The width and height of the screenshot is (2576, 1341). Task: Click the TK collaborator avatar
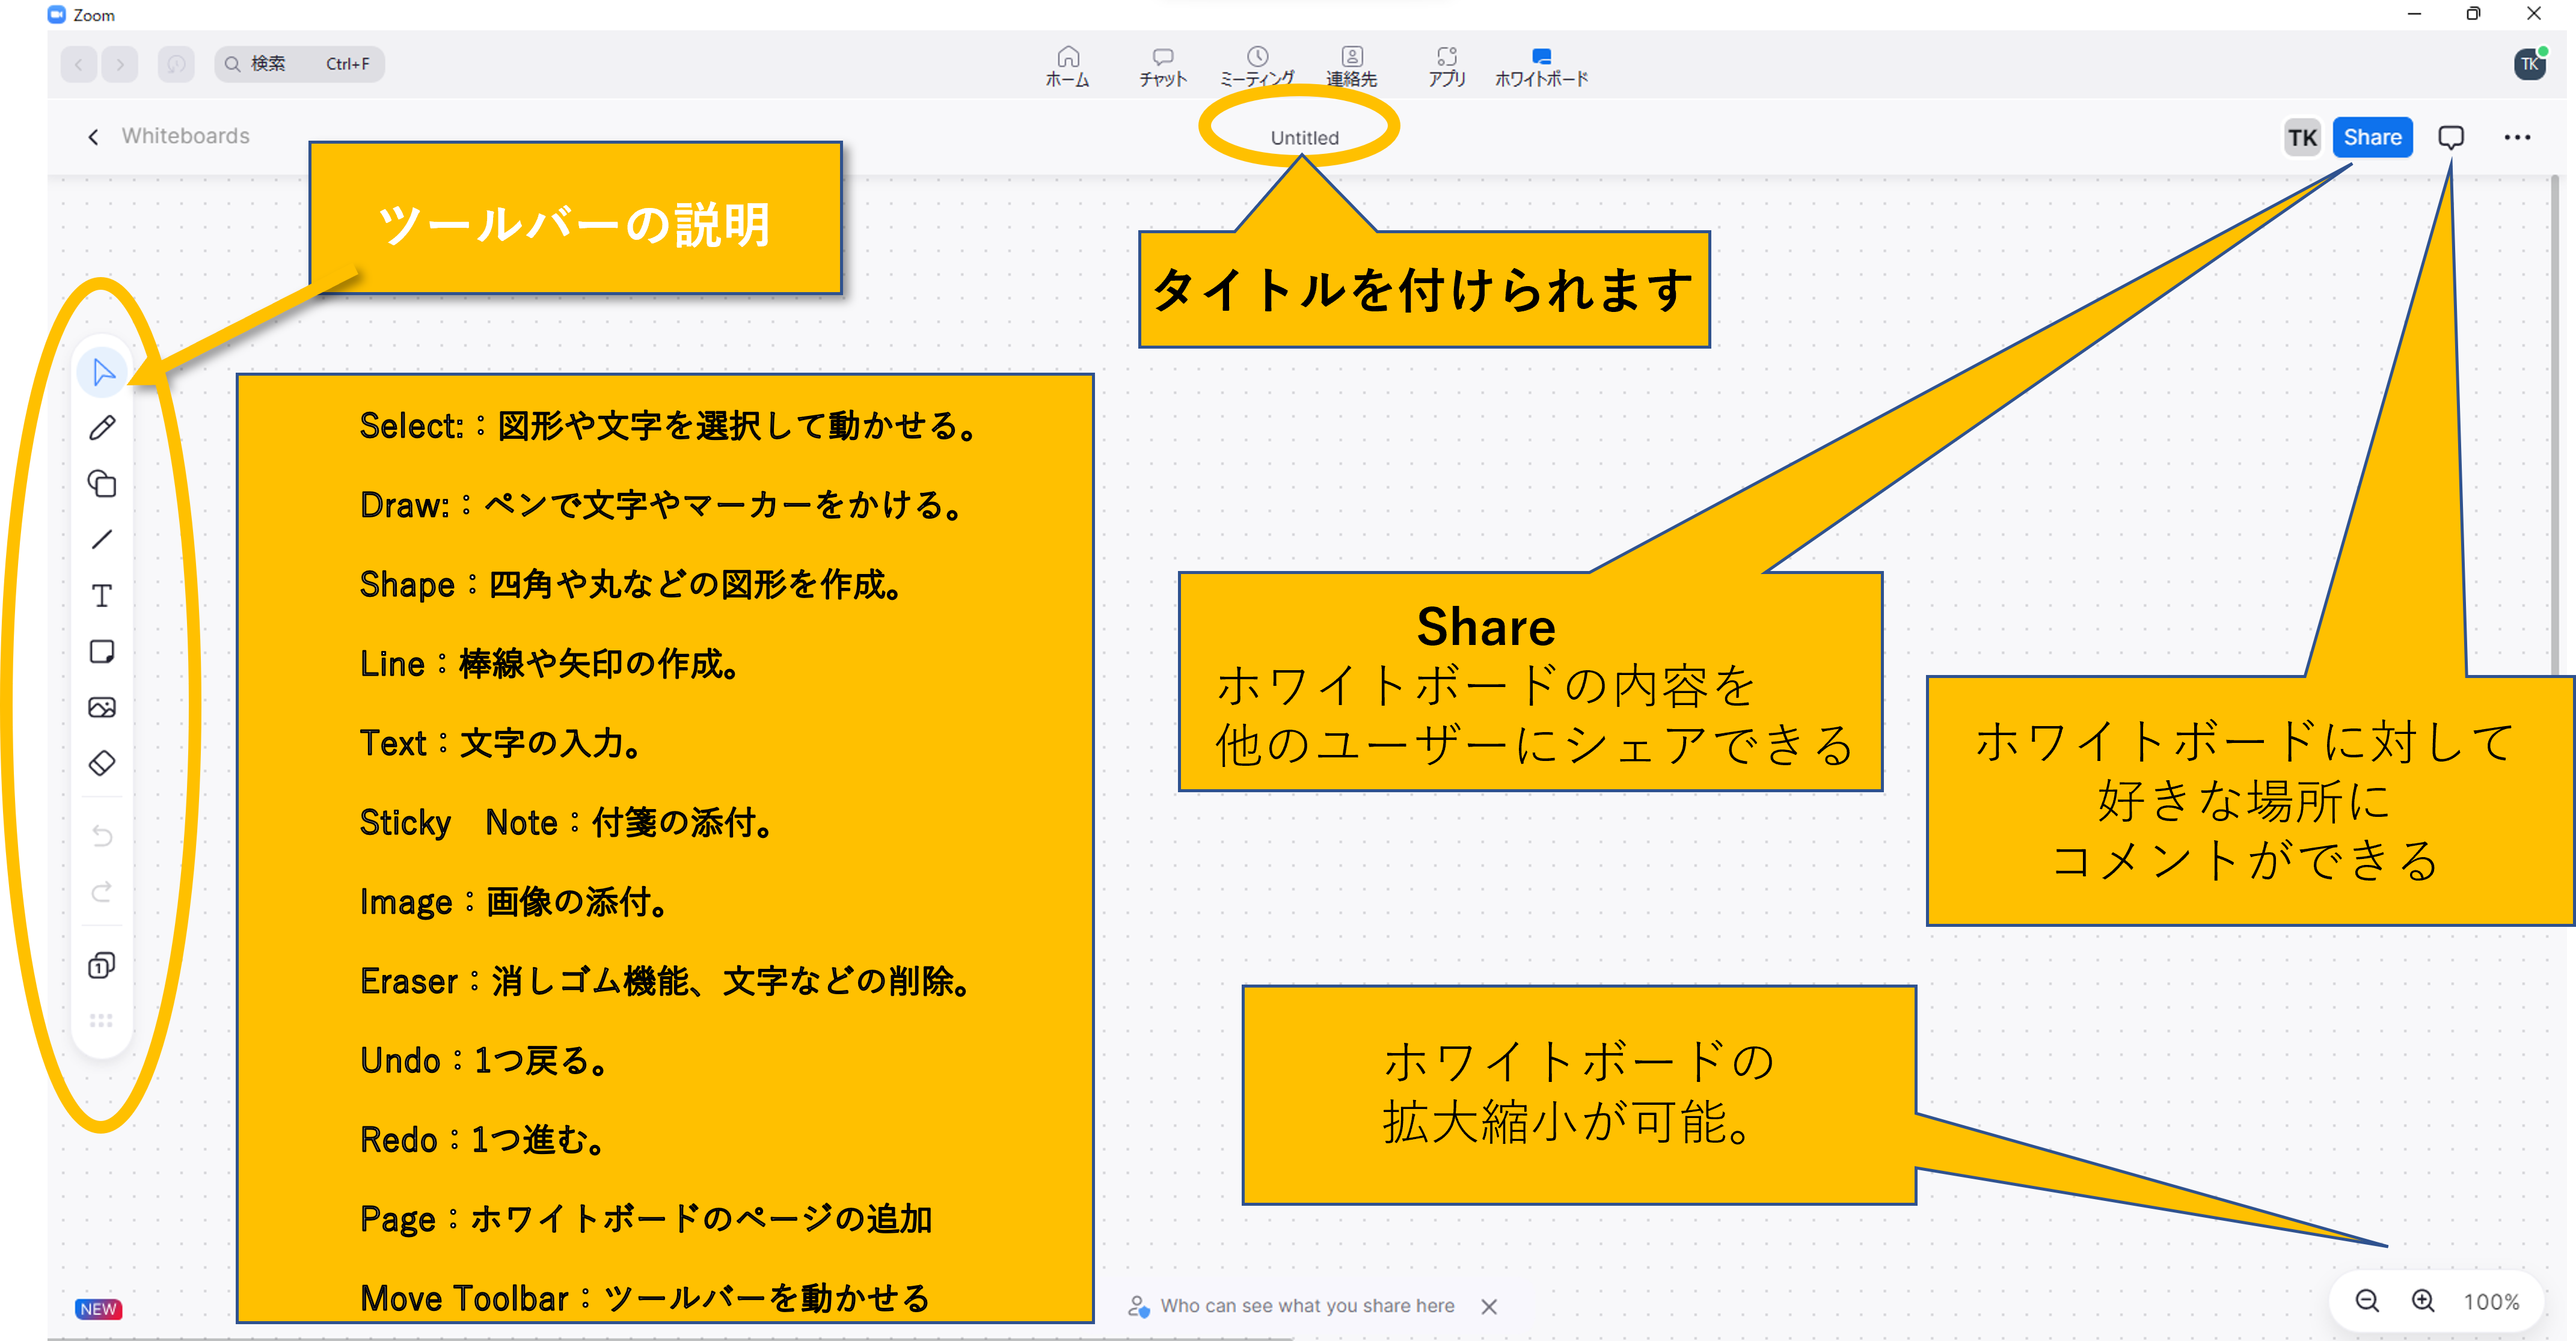coord(2302,137)
